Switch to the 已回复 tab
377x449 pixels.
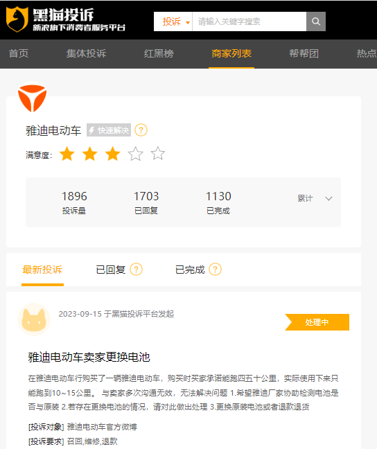[x=111, y=270]
